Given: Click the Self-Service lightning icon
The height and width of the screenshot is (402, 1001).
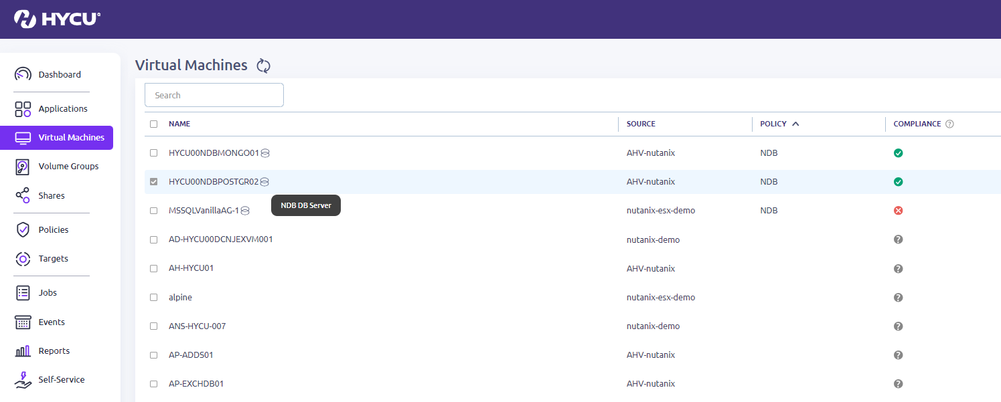Looking at the screenshot, I should coord(22,379).
